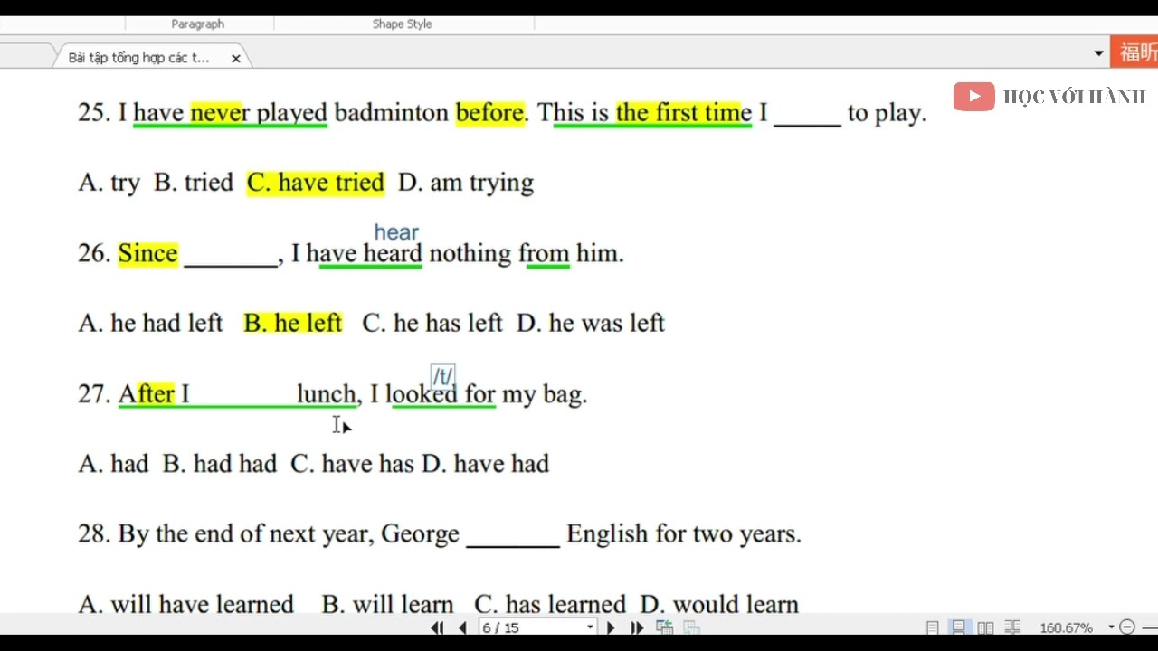Click the highlighted word 'before'
The height and width of the screenshot is (651, 1158).
pos(489,113)
